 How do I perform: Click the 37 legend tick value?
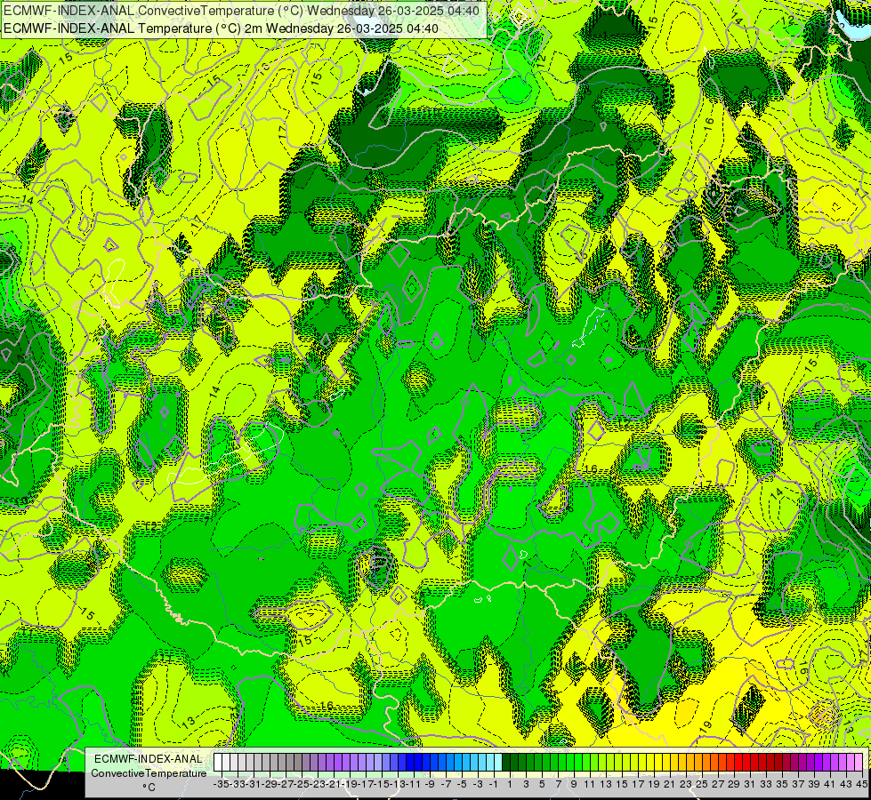pos(798,784)
